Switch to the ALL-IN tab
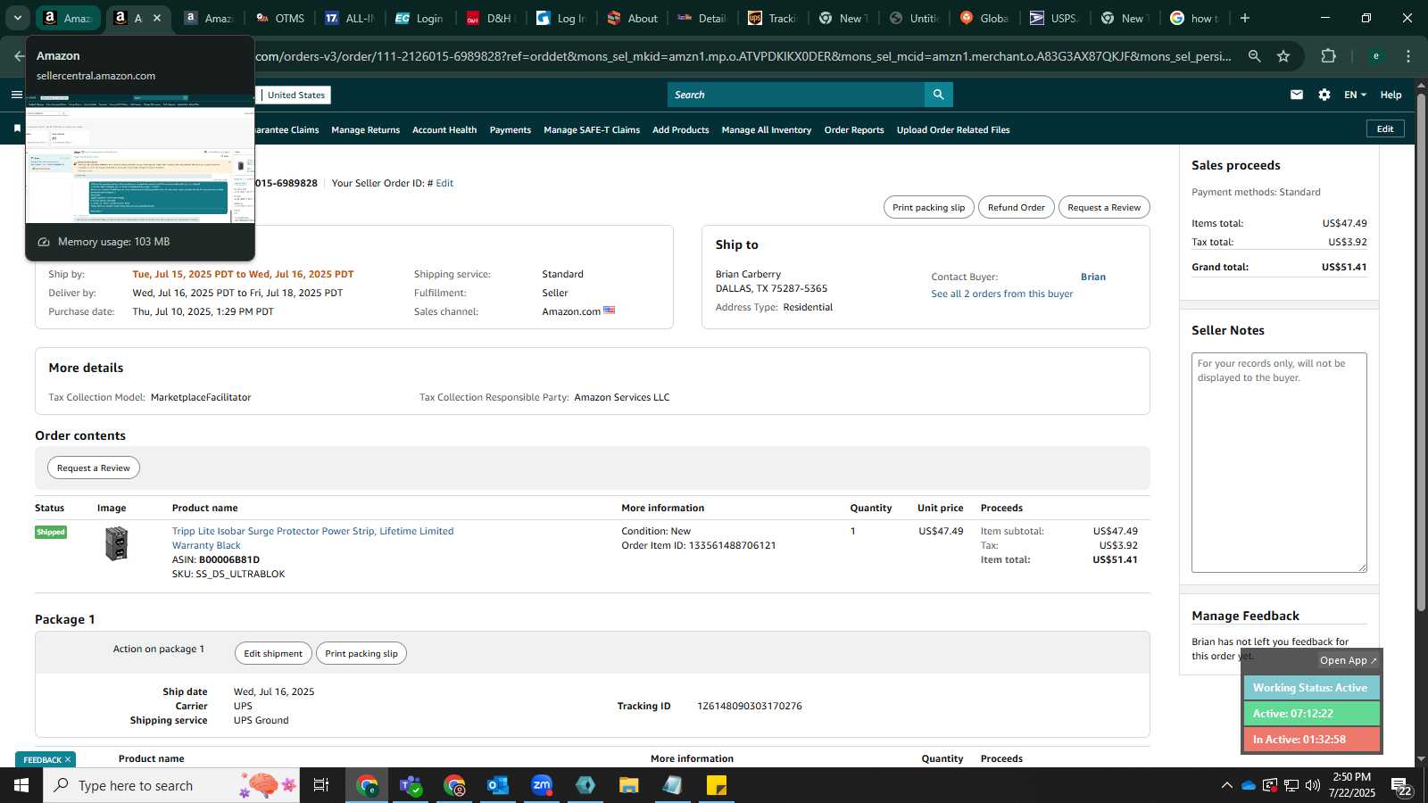The width and height of the screenshot is (1428, 803). pyautogui.click(x=350, y=18)
